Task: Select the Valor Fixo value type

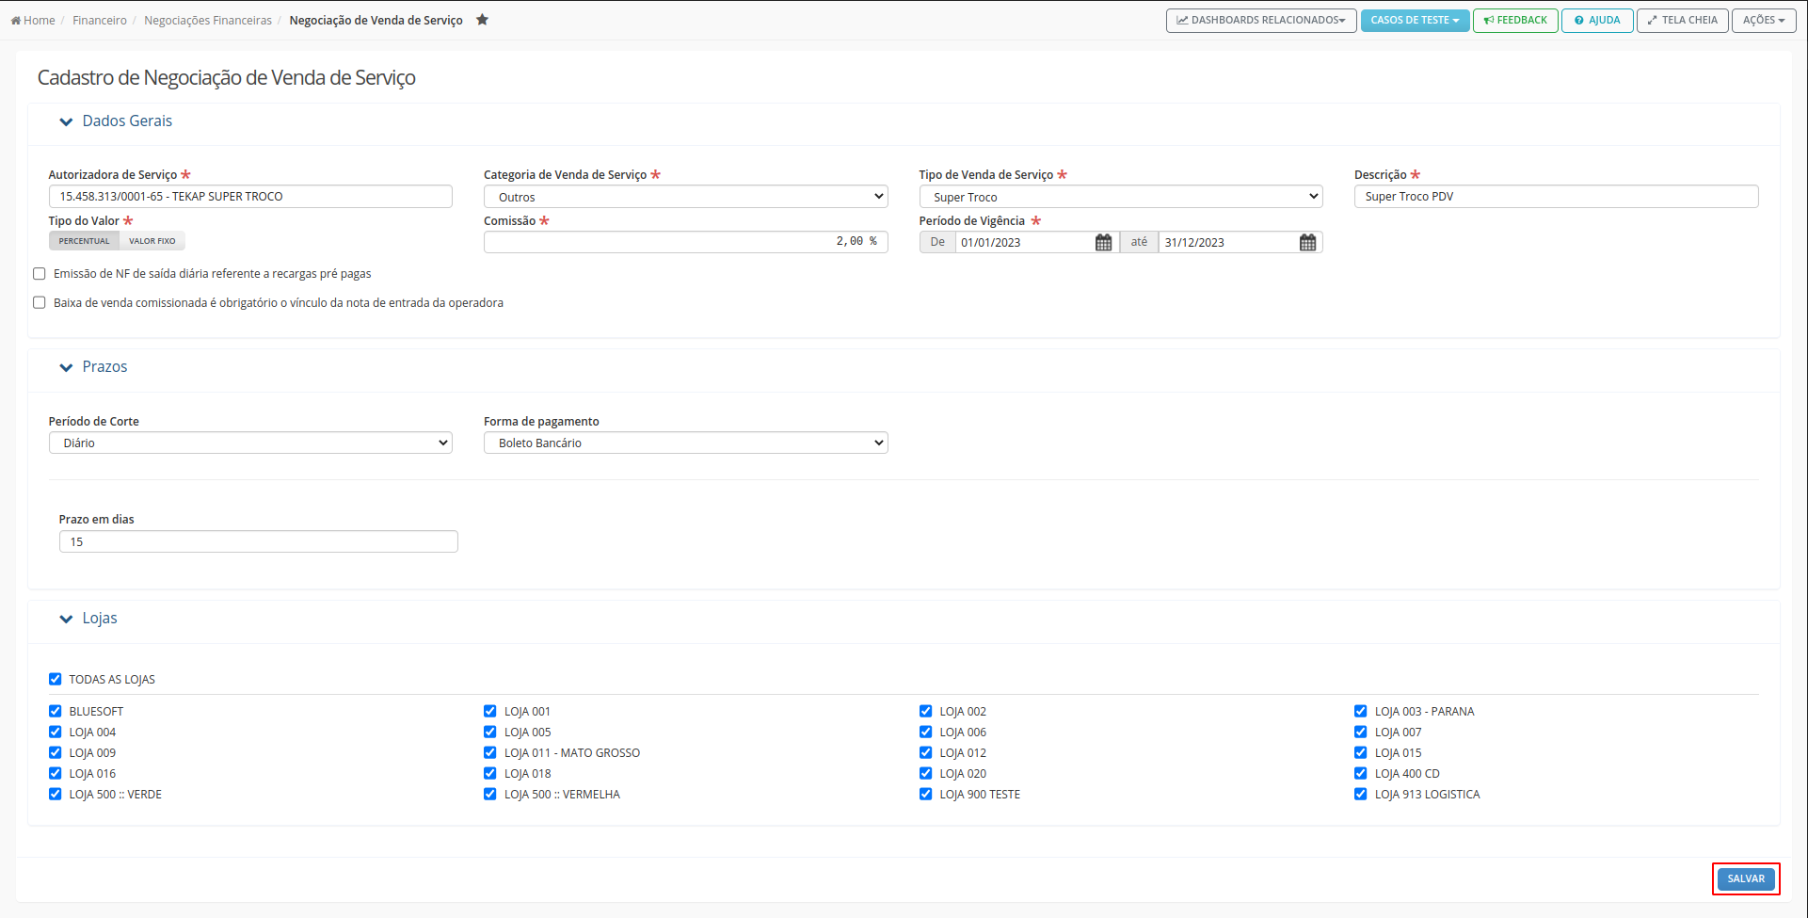Action: point(152,241)
